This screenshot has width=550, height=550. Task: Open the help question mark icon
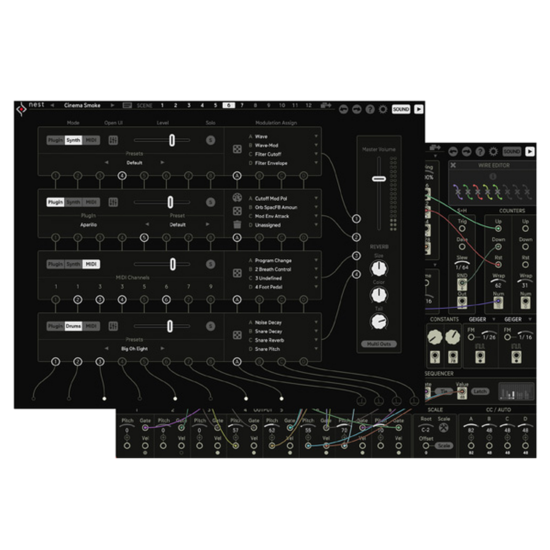[370, 110]
